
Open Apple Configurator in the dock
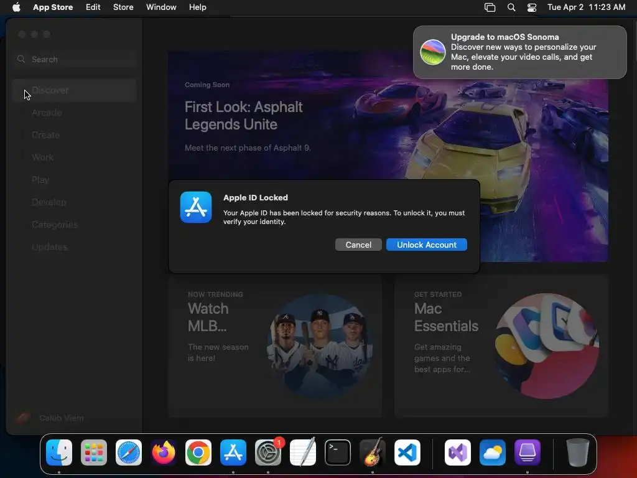528,452
